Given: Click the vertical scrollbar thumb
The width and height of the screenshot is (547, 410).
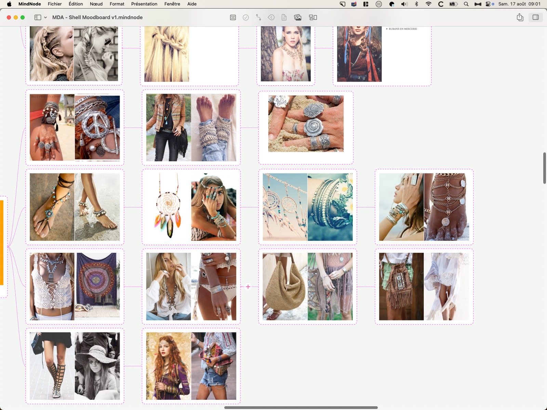Looking at the screenshot, I should point(544,168).
